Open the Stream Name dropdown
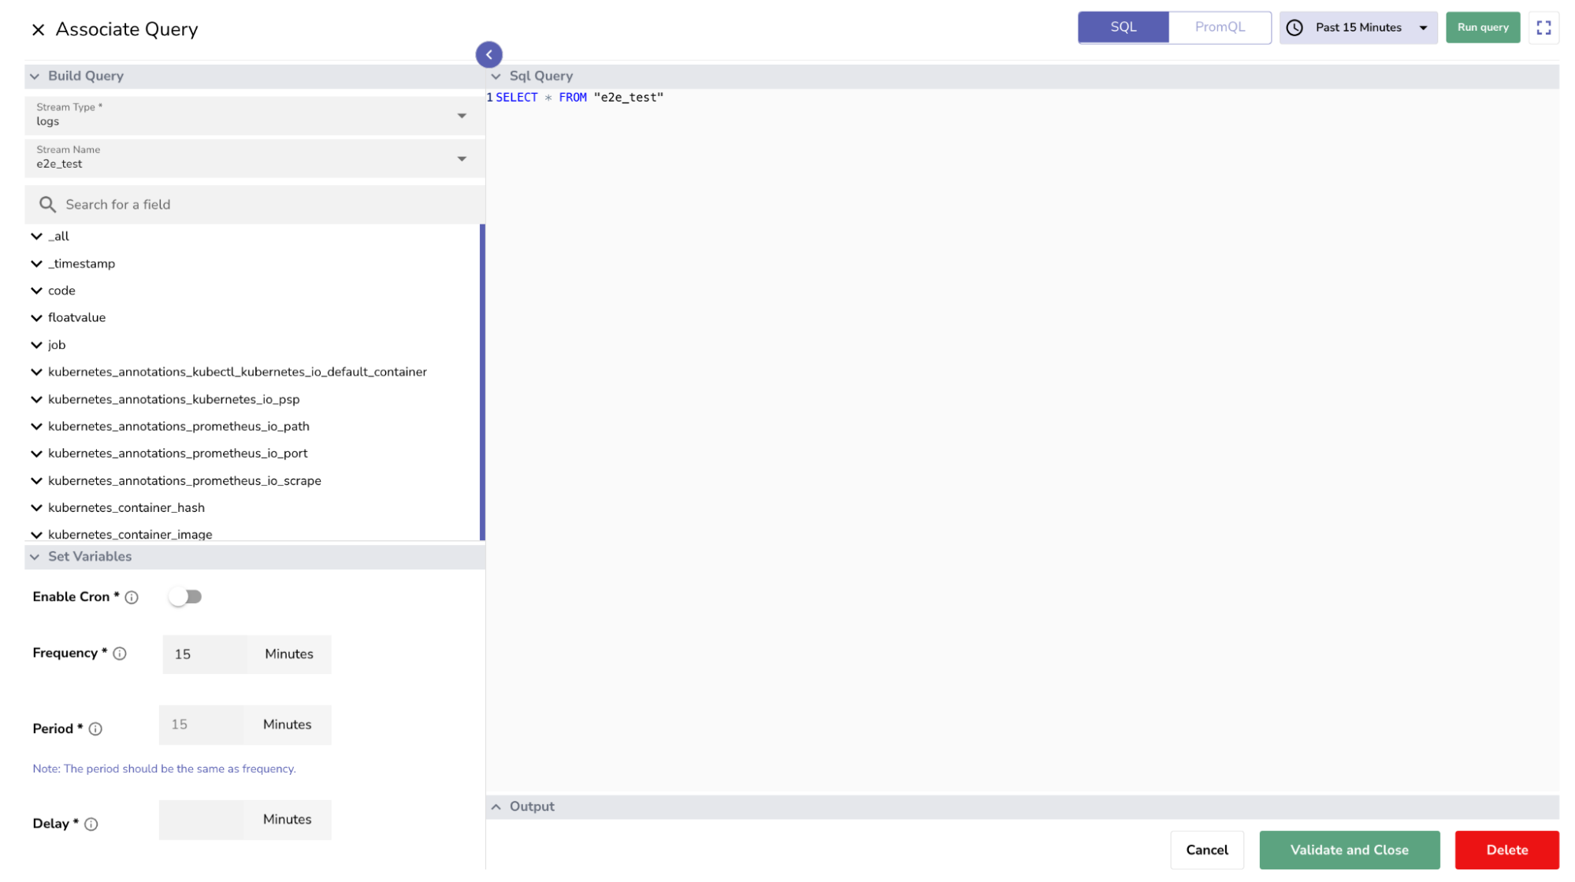1575x882 pixels. point(462,158)
